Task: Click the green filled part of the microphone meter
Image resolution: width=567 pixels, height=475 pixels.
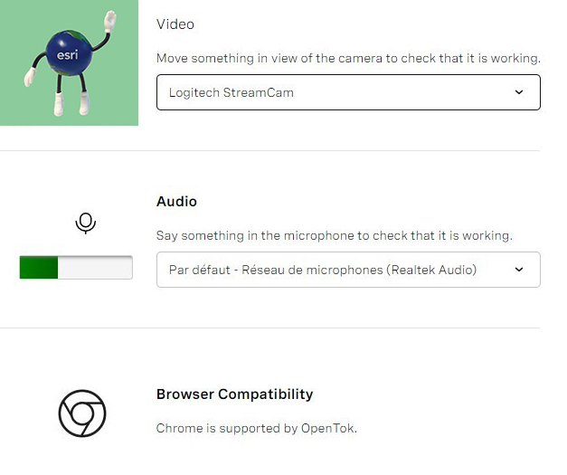Action: point(39,268)
